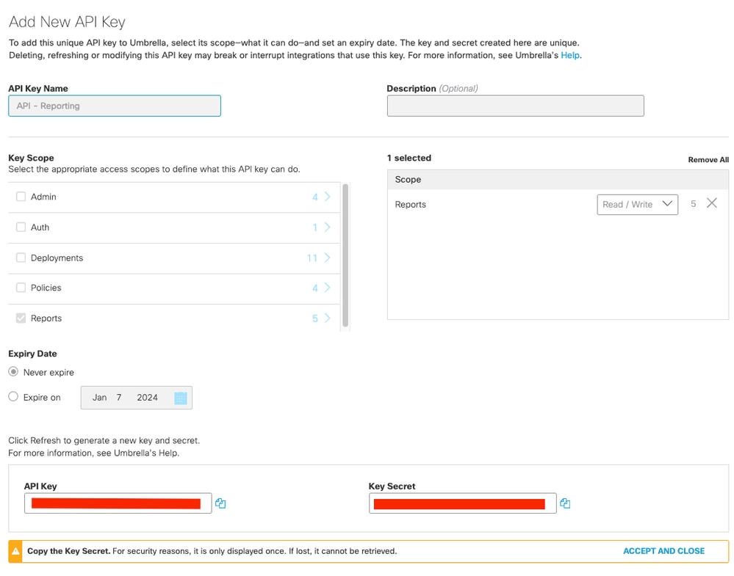734x576 pixels.
Task: Remove the Reports scope with X
Action: coord(711,203)
